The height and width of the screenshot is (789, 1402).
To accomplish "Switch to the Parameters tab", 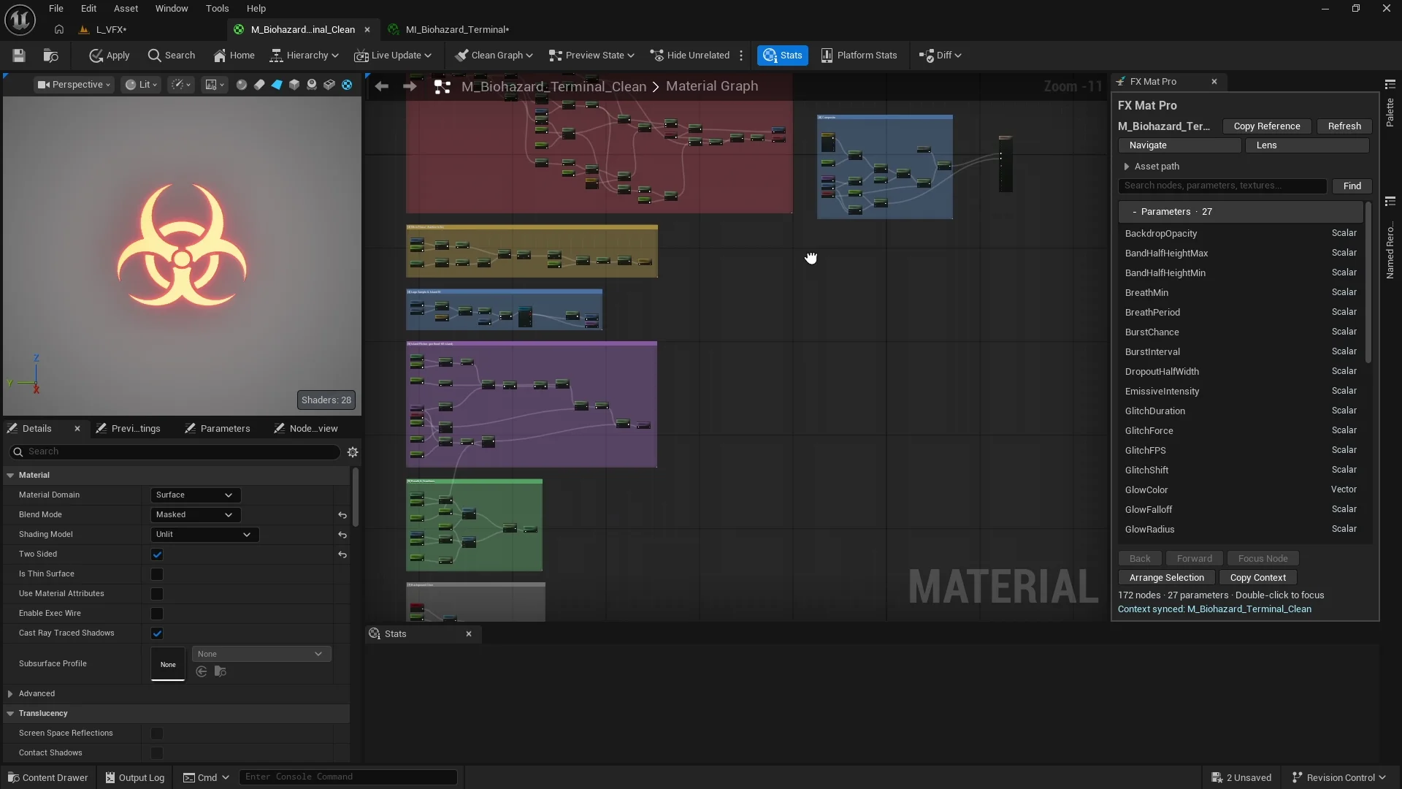I will [218, 429].
